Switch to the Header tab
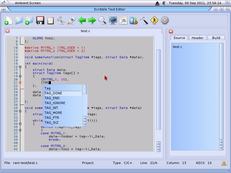This screenshot has height=173, width=231. point(197,38)
